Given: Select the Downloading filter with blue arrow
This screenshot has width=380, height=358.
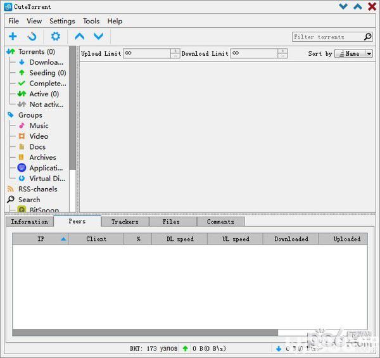Looking at the screenshot, I should (x=41, y=62).
